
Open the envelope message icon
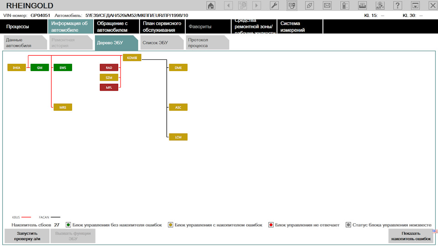click(327, 5)
